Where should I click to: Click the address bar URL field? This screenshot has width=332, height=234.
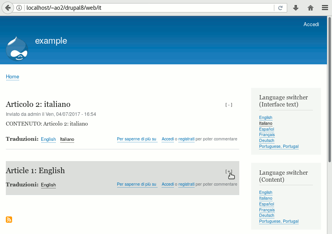[149, 8]
